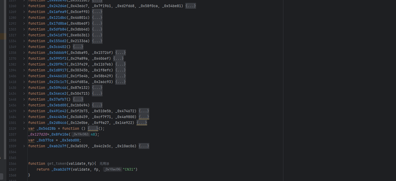Expand fold arrow for function _0x17d8ba
The image size is (396, 181).
tap(24, 23)
